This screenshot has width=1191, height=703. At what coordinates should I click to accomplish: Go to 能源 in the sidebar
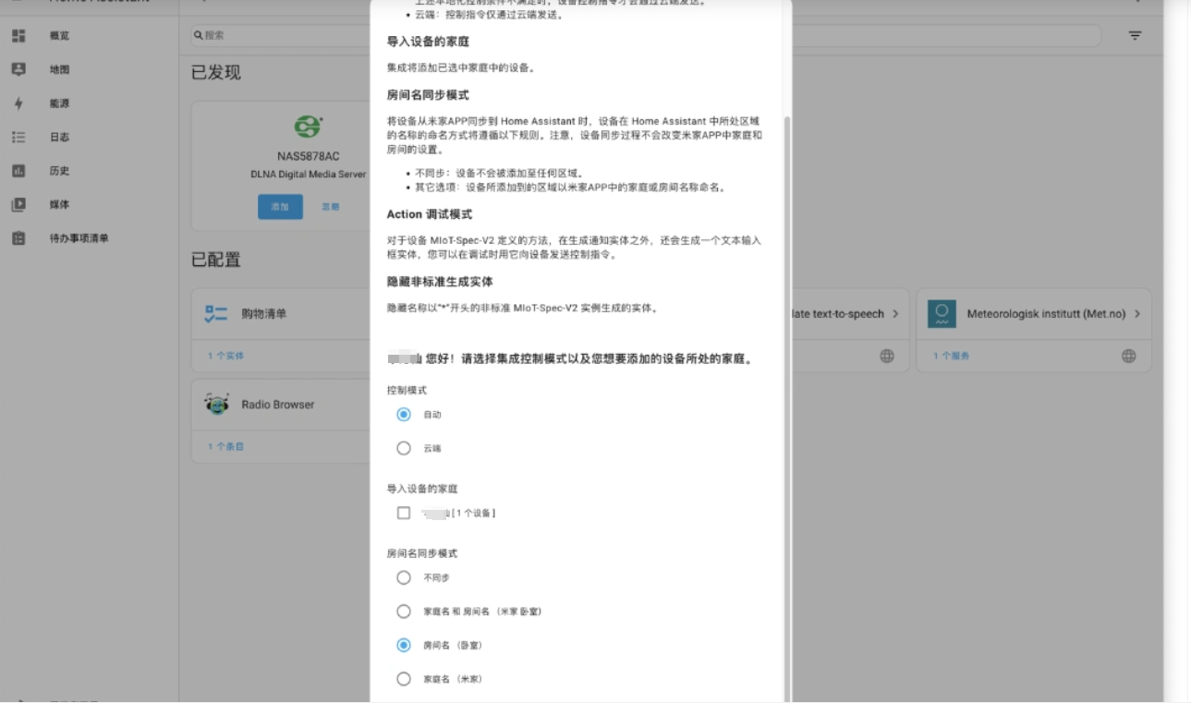(x=59, y=103)
